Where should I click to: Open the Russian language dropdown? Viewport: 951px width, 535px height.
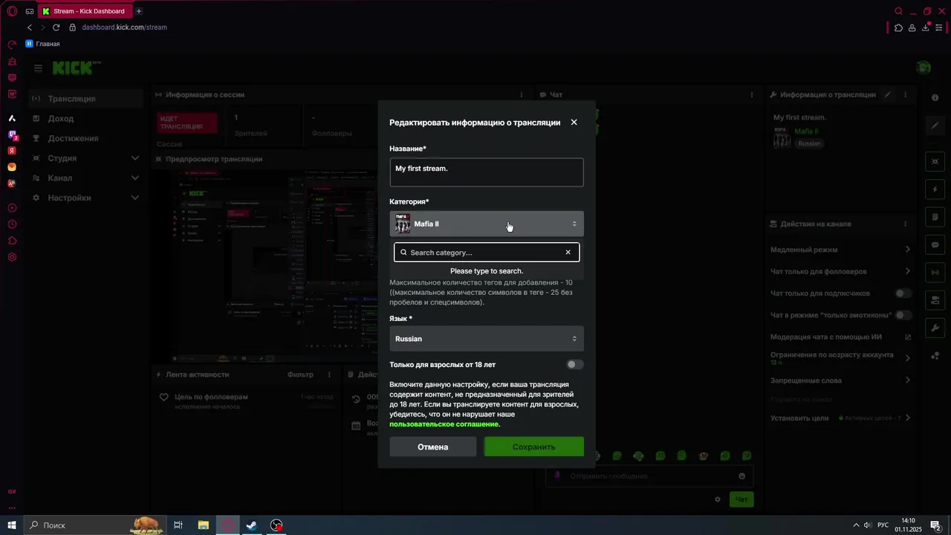click(x=487, y=339)
